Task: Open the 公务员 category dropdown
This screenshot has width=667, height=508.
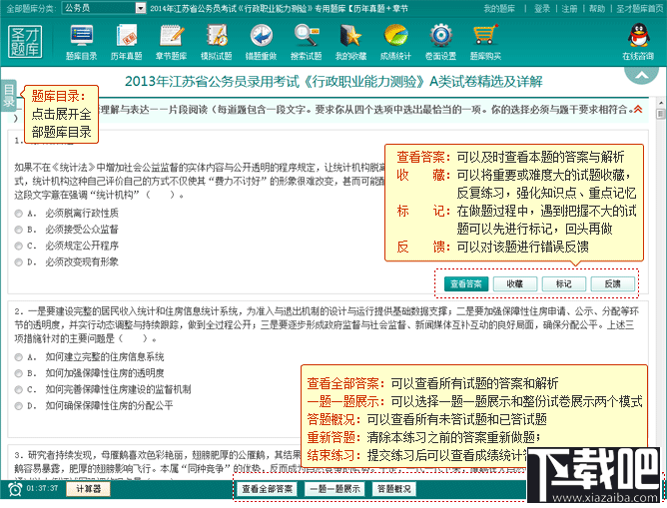Action: click(104, 8)
